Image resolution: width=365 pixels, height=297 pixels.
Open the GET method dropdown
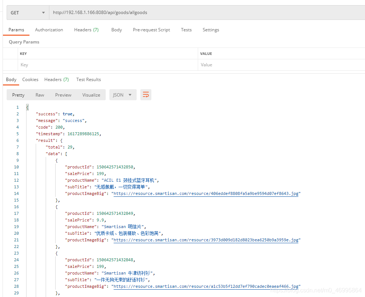coord(28,13)
